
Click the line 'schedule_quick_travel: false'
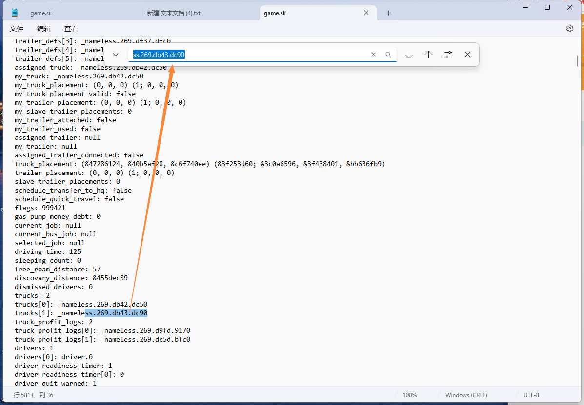point(69,199)
